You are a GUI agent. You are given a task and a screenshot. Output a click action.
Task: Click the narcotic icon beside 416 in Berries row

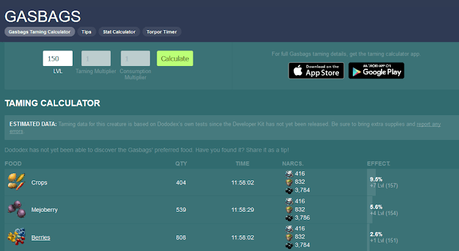tap(289, 229)
